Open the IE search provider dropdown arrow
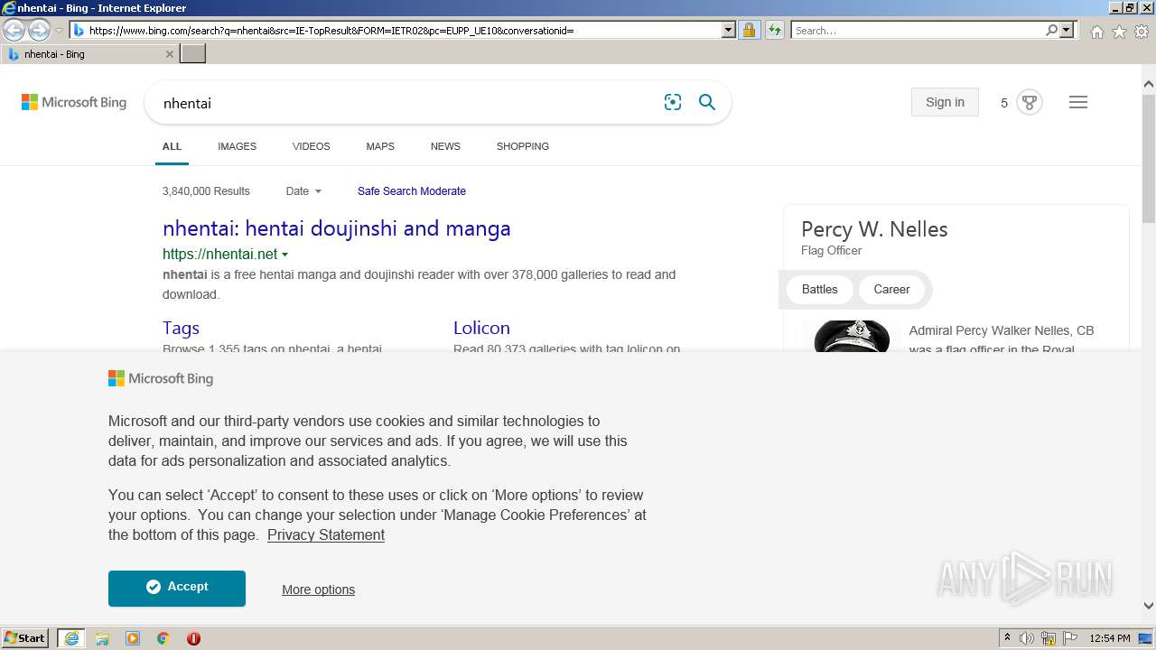 point(1067,30)
